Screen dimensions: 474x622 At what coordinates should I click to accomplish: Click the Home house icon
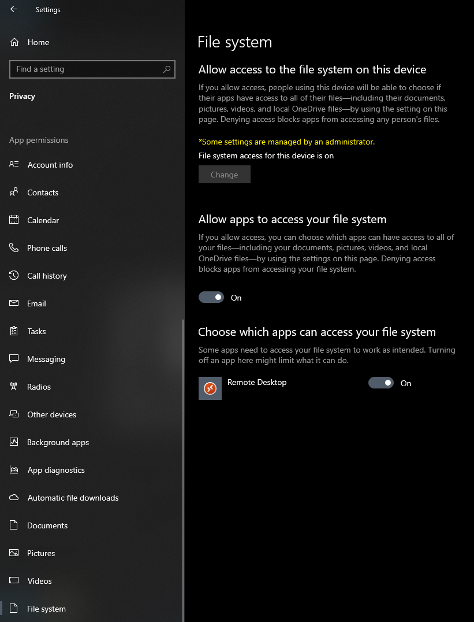click(14, 42)
